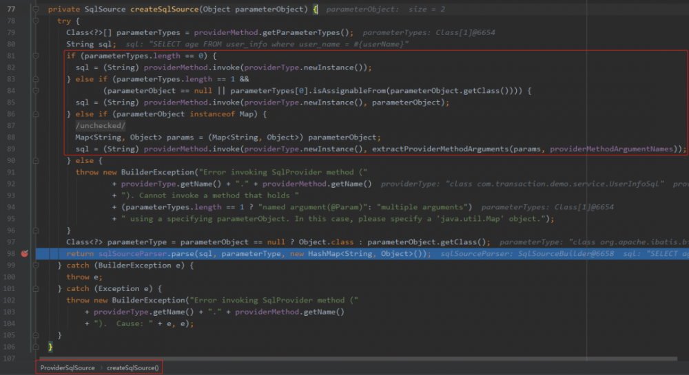Click fold end marker on line 96
Image resolution: width=689 pixels, height=375 pixels.
pyautogui.click(x=36, y=231)
